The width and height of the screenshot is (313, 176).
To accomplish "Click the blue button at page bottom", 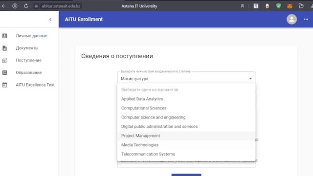I will (x=186, y=175).
